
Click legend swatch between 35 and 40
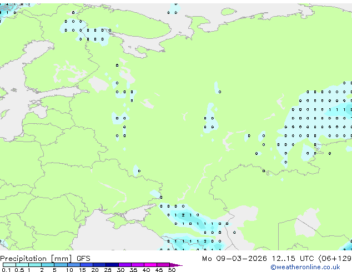(x=138, y=265)
